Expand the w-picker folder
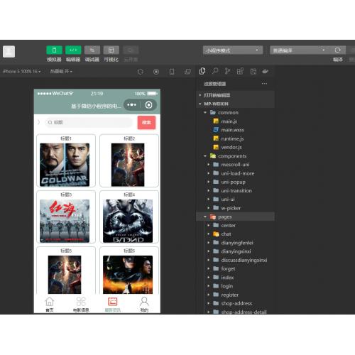355x355 pixels. tap(236, 208)
